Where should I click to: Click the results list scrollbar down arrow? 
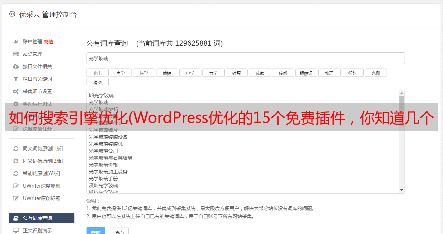click(401, 190)
